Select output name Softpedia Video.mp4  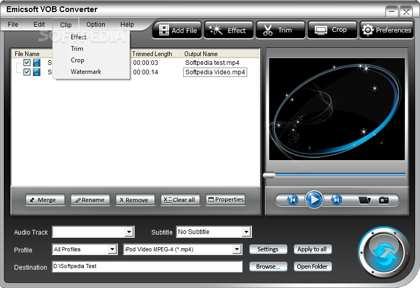pos(215,72)
